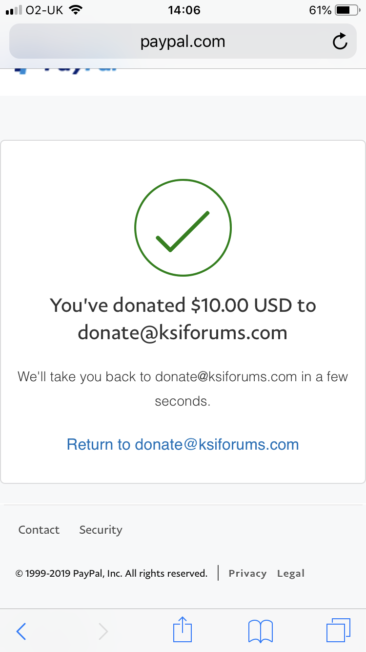The width and height of the screenshot is (366, 652).
Task: Open the Legal footer link
Action: pos(291,573)
